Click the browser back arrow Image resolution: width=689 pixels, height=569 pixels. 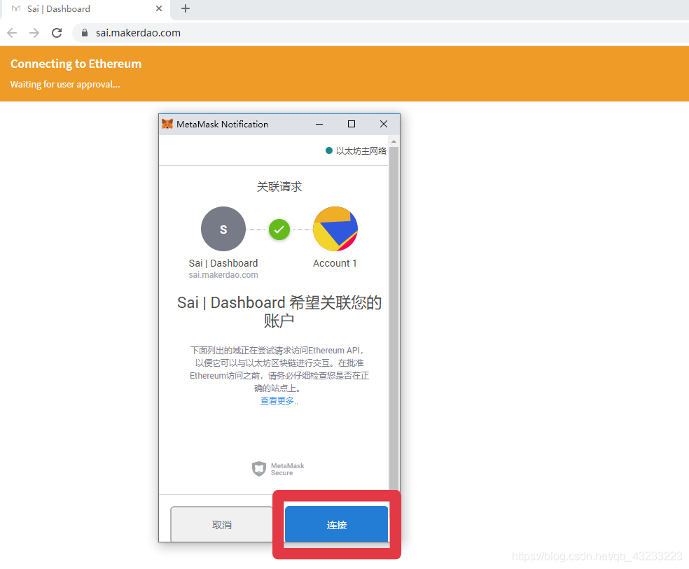pyautogui.click(x=12, y=33)
